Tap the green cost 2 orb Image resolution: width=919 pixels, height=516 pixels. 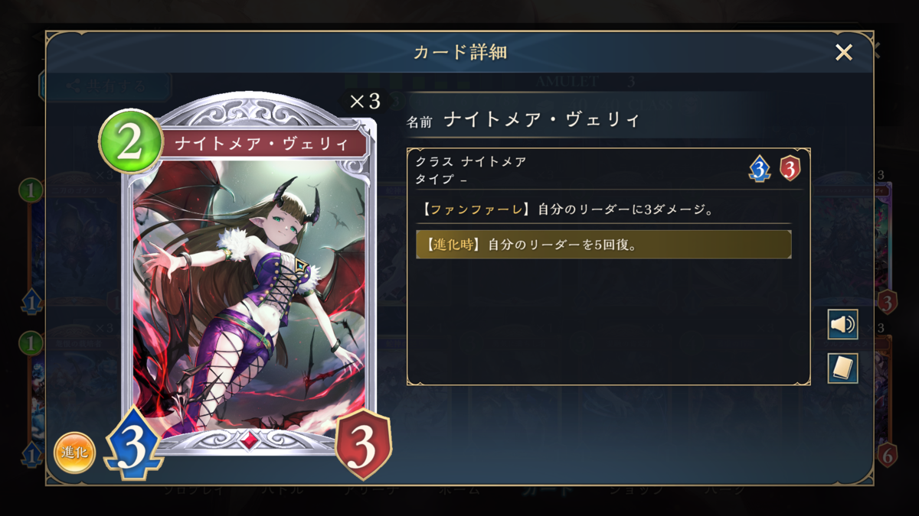130,143
